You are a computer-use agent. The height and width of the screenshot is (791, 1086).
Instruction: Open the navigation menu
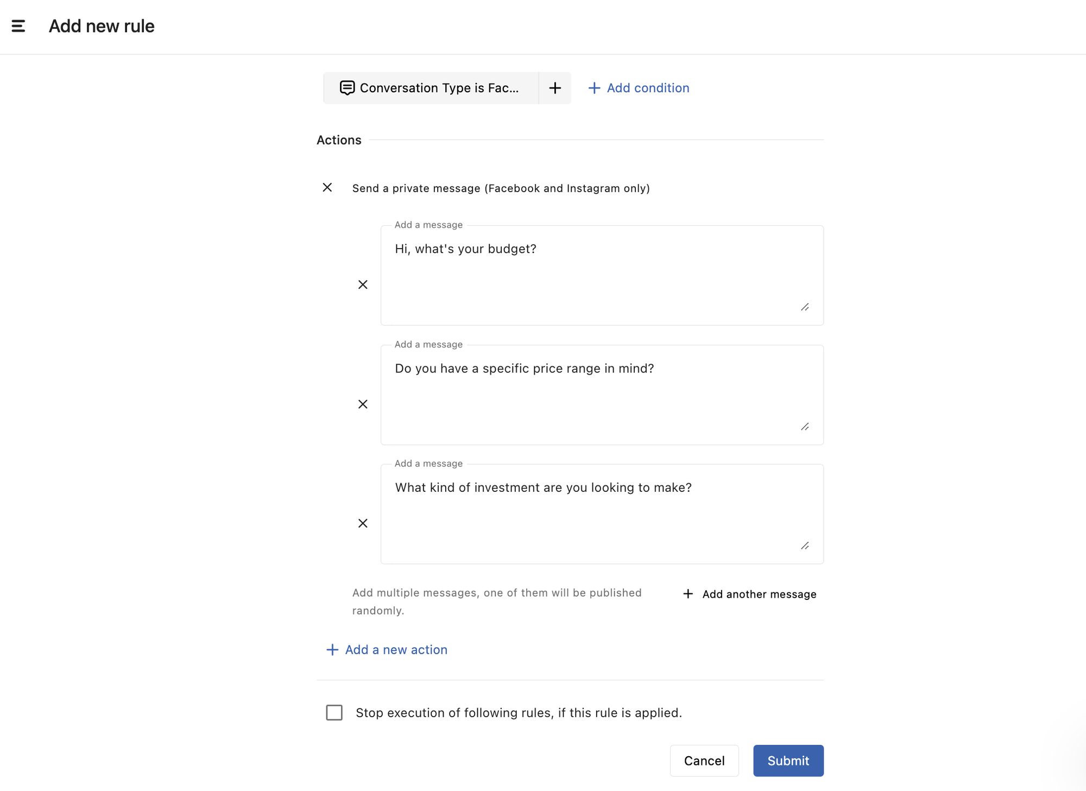click(18, 26)
